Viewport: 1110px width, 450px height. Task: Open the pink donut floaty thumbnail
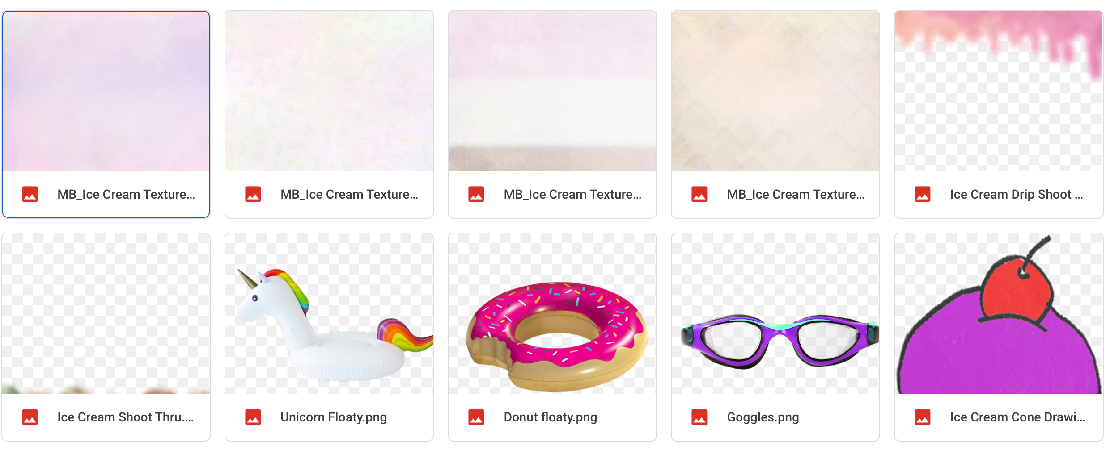point(552,313)
